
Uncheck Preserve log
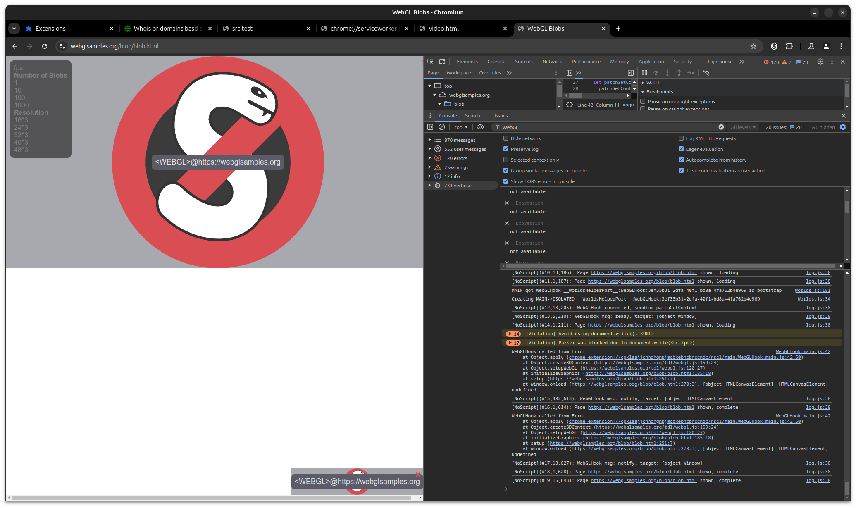coord(506,149)
